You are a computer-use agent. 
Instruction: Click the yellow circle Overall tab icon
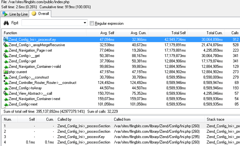tap(34, 13)
